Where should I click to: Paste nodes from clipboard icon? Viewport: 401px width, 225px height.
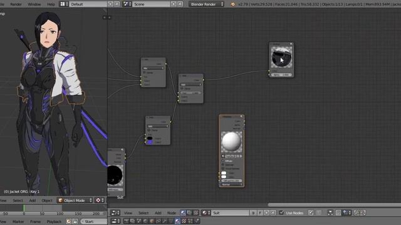(x=363, y=212)
